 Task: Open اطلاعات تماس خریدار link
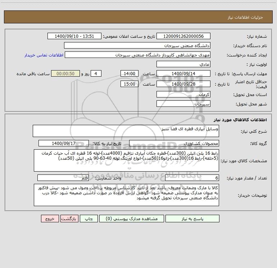(44, 55)
